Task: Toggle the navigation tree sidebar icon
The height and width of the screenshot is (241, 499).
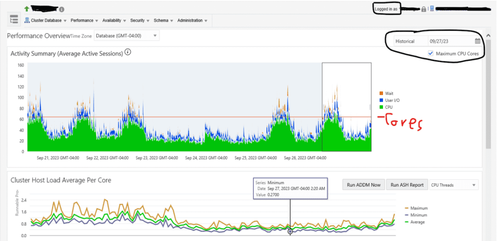Action: 14,19
